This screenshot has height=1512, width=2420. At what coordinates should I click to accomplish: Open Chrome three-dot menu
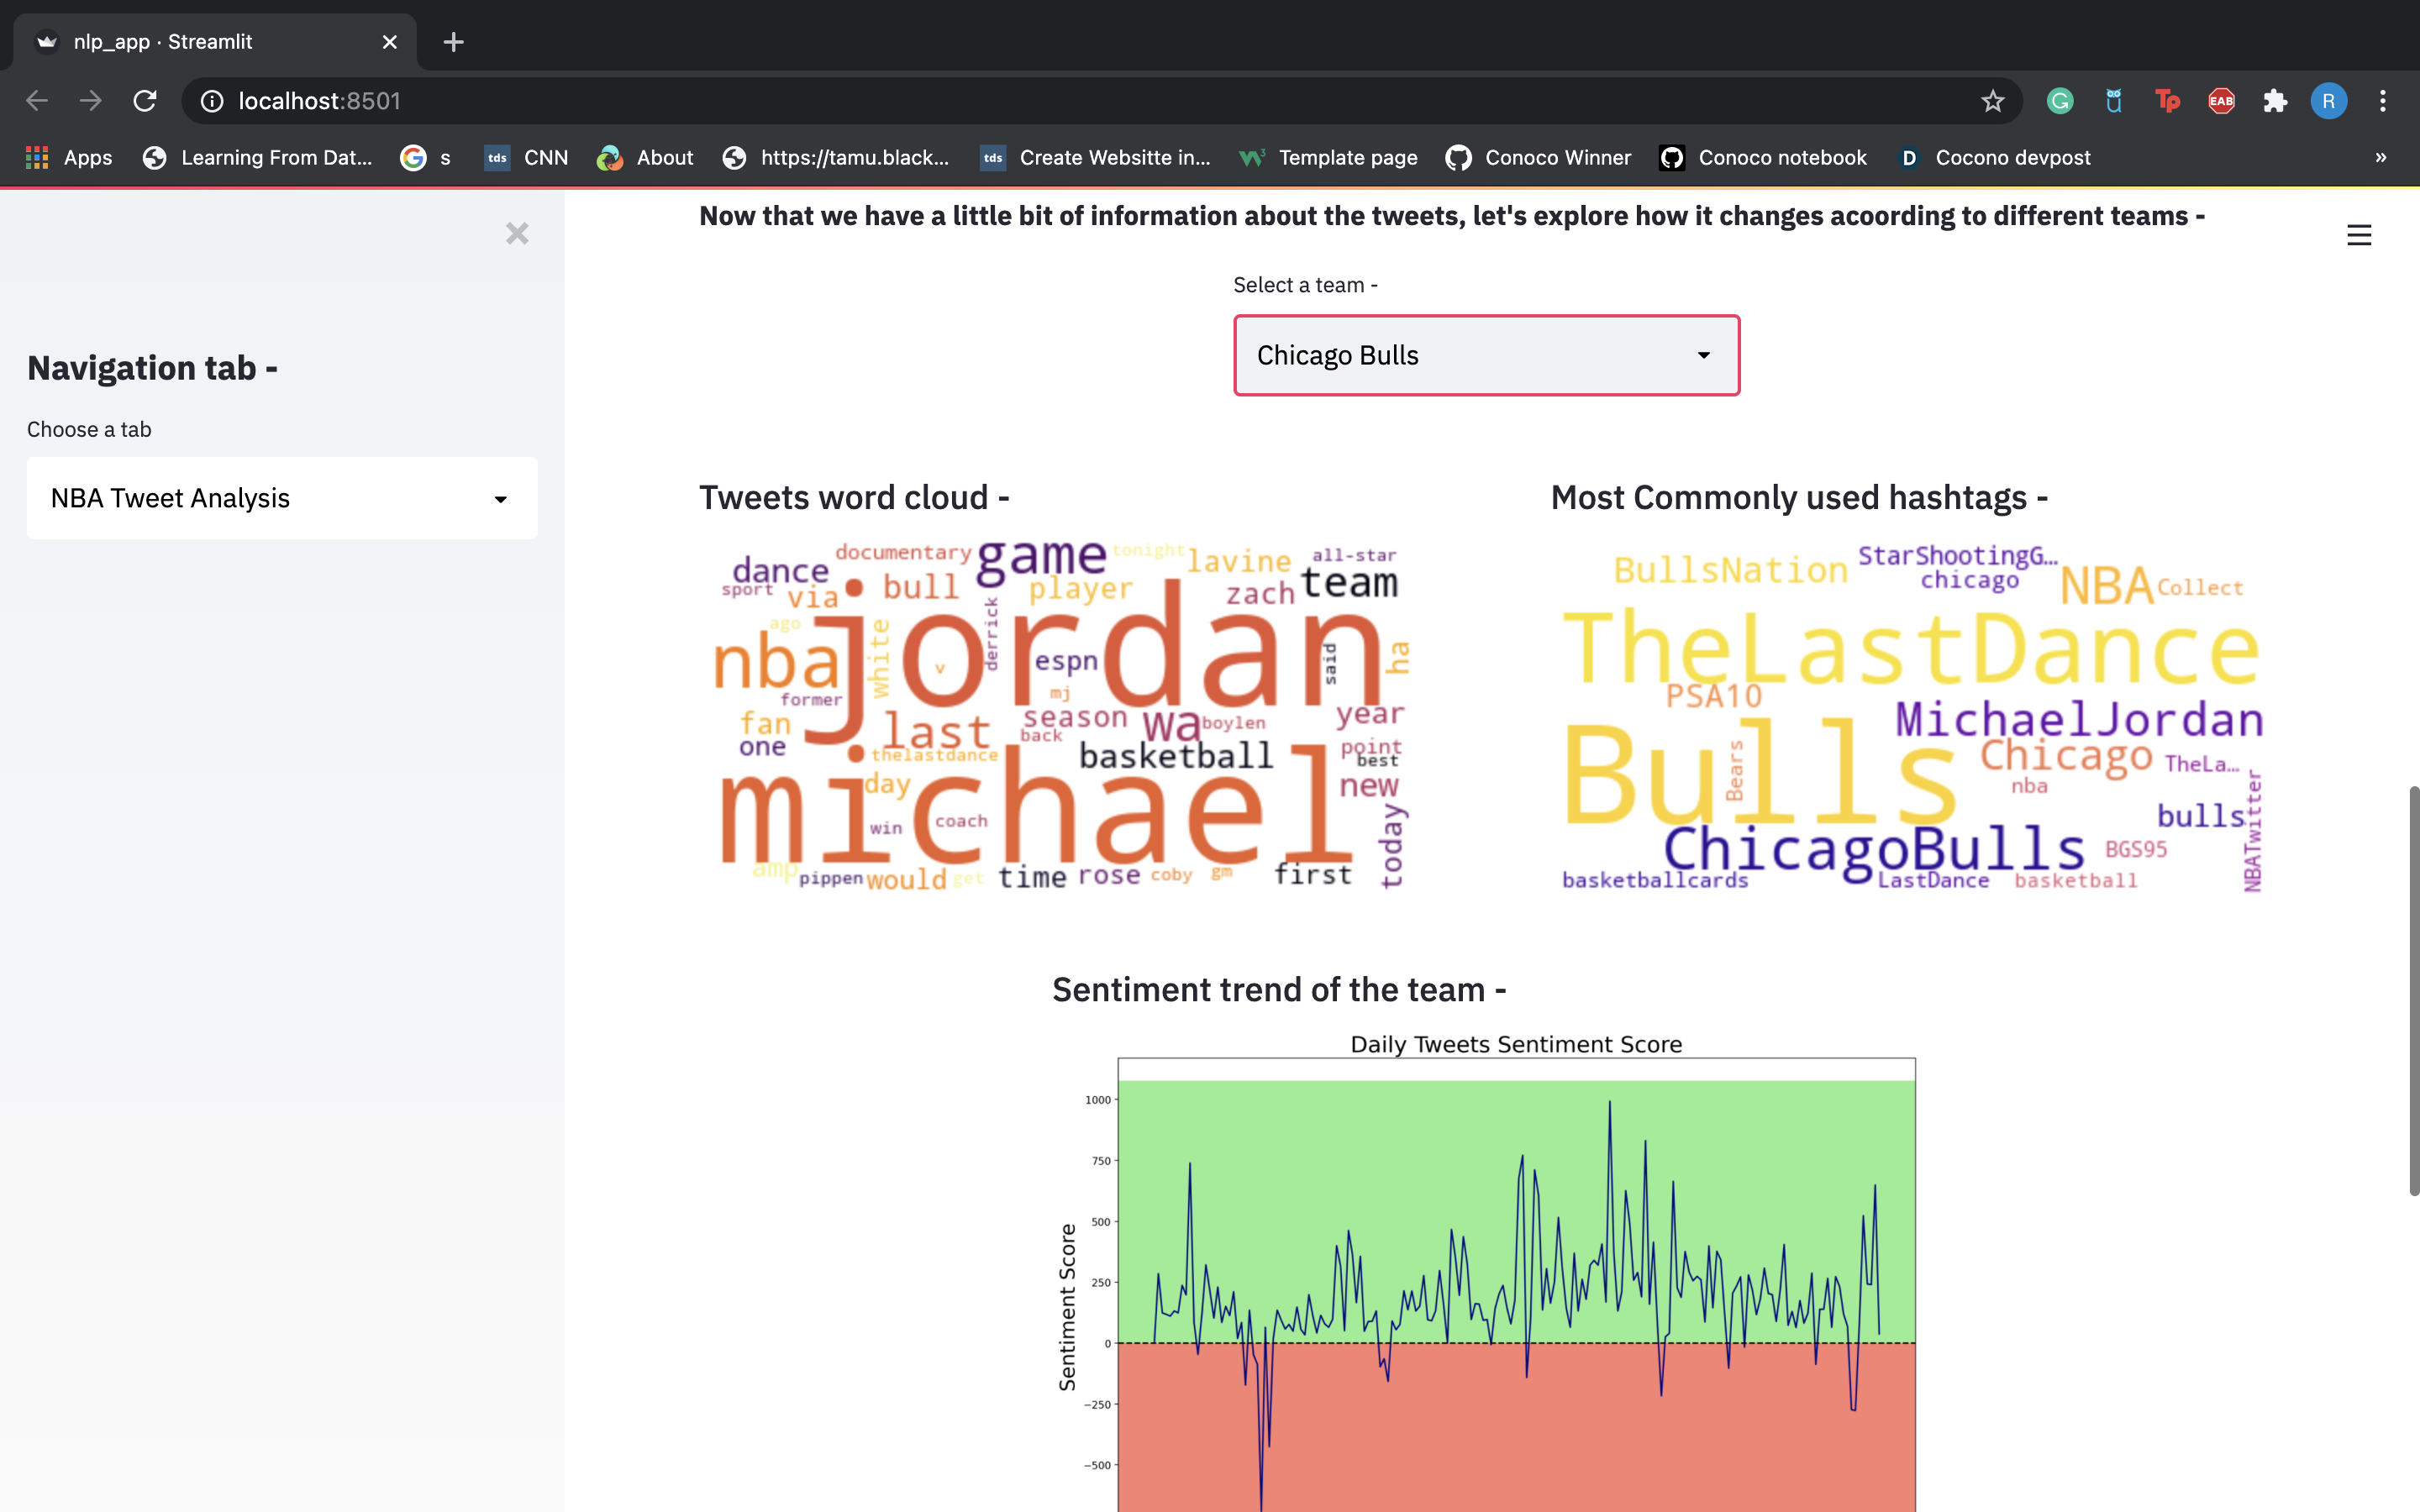click(2382, 101)
